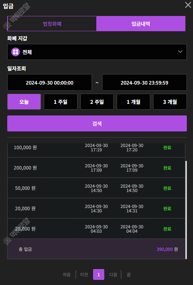Expand the 화폐 지갑 dropdown chevron

pos(180,52)
